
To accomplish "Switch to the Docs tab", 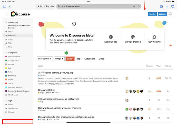I will click(x=101, y=59).
